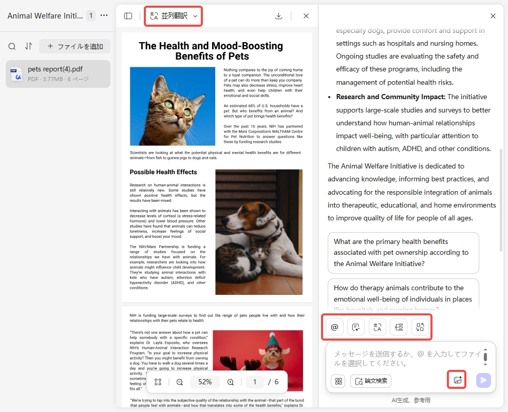Click the convert format icon in chat toolbar
The height and width of the screenshot is (412, 508).
(420, 327)
